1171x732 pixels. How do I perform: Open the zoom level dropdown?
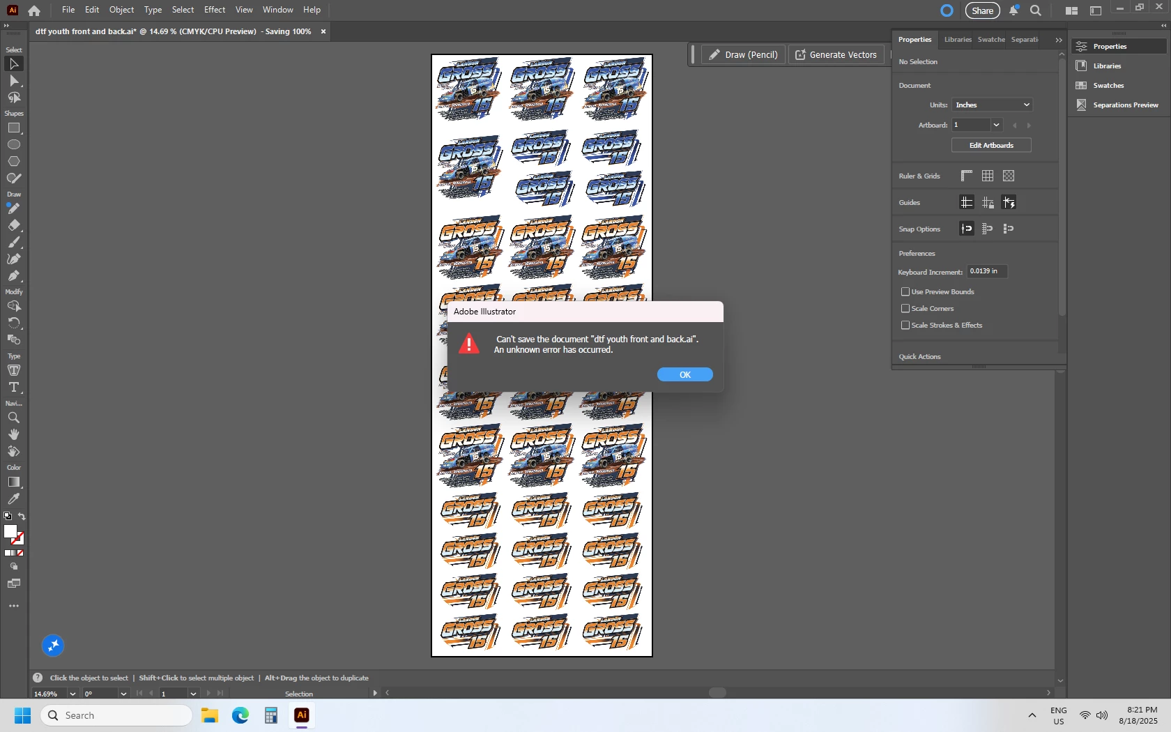pyautogui.click(x=72, y=694)
